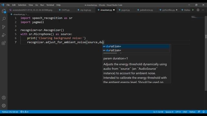Click the 'yagmail' import text
The height and width of the screenshot is (116, 207).
tap(38, 22)
